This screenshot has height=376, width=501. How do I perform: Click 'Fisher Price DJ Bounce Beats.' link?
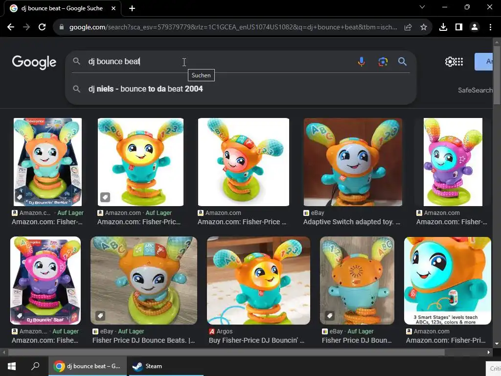point(143,340)
